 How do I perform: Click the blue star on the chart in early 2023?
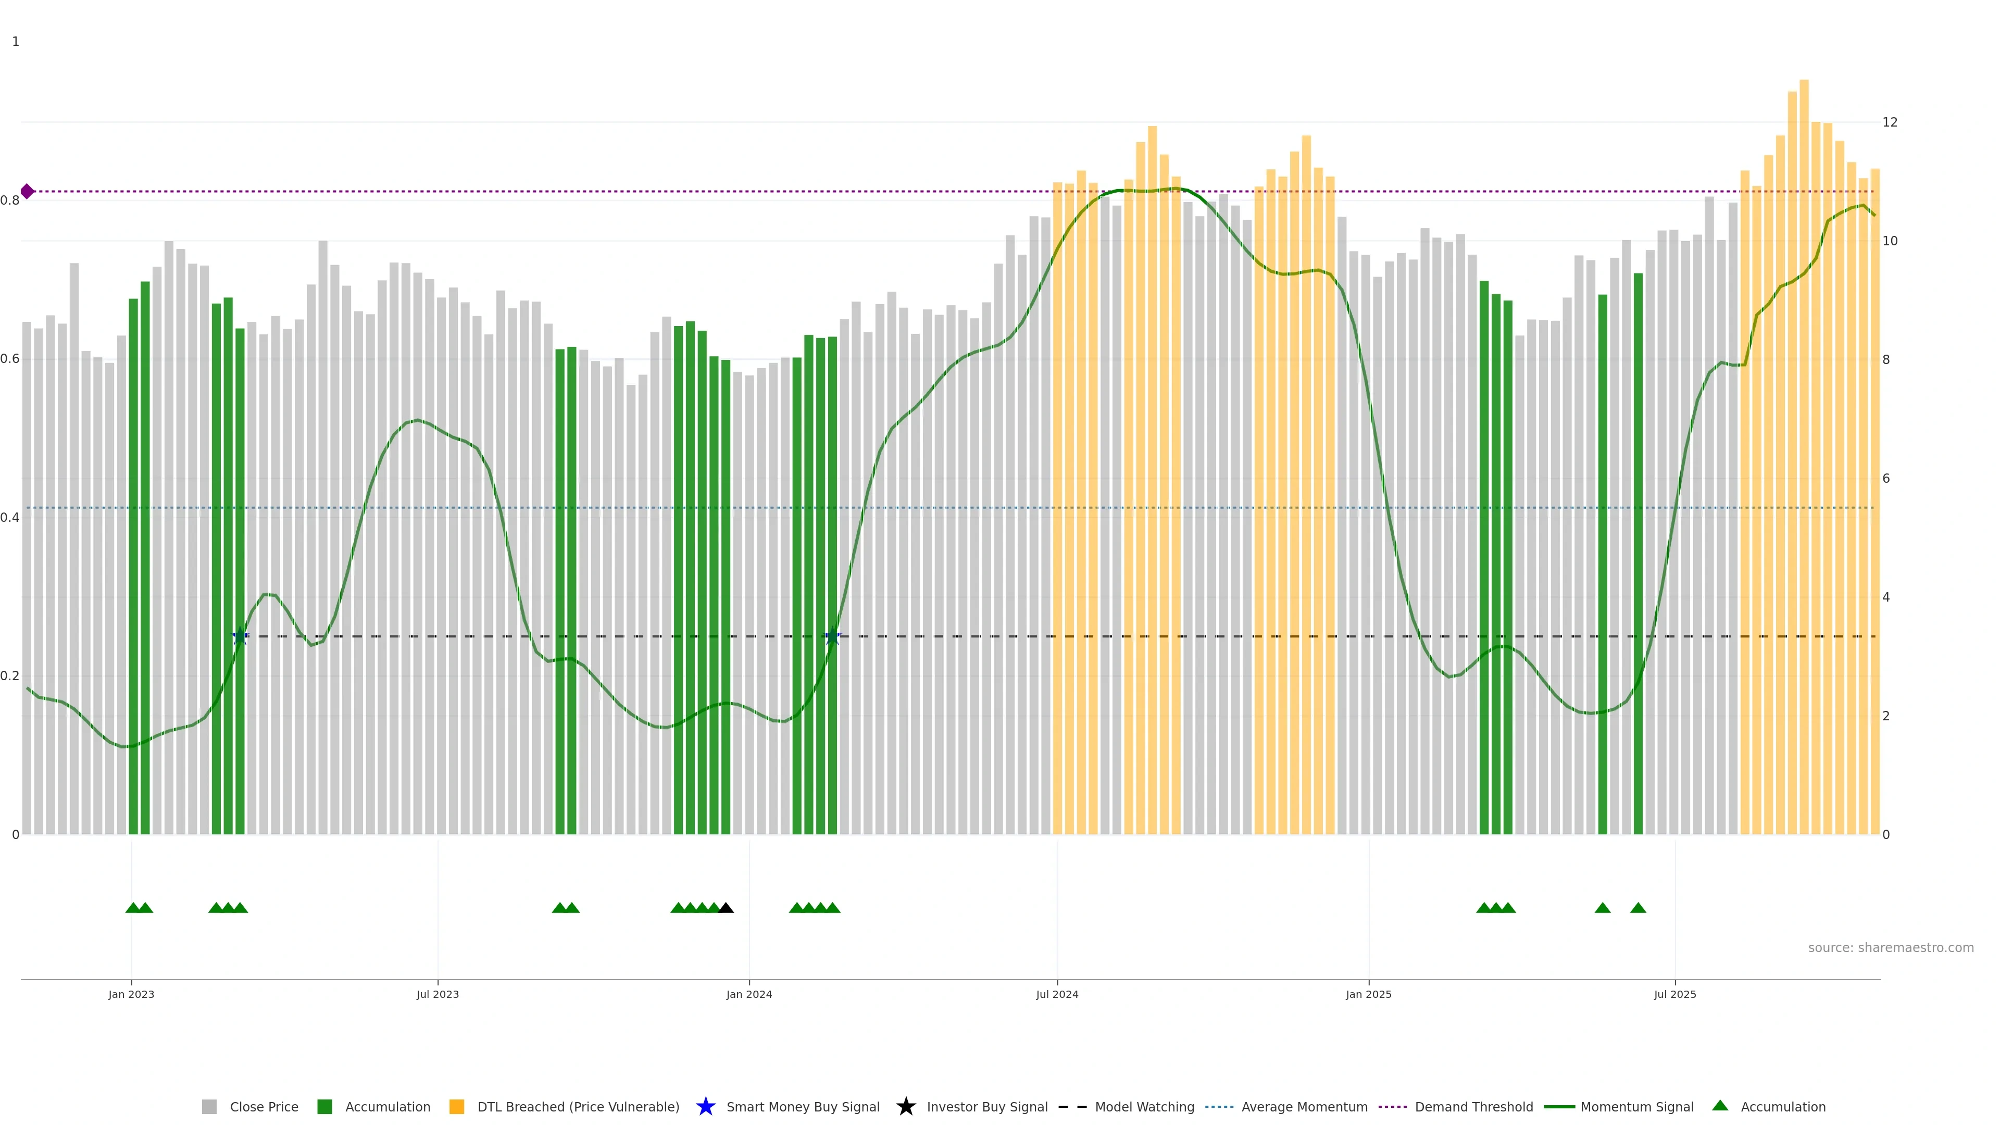240,636
